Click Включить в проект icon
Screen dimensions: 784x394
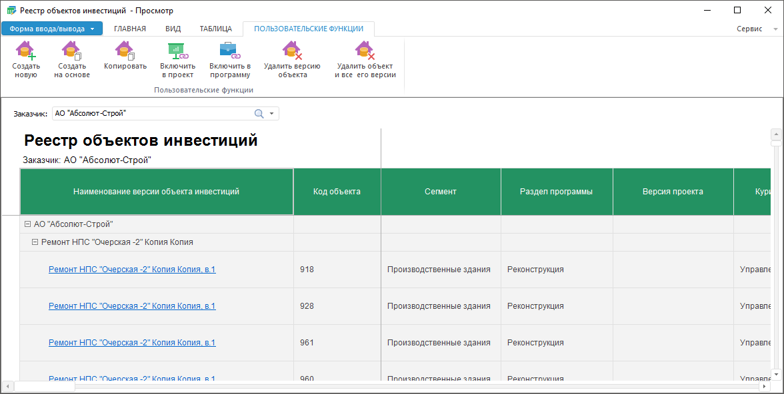(x=177, y=51)
